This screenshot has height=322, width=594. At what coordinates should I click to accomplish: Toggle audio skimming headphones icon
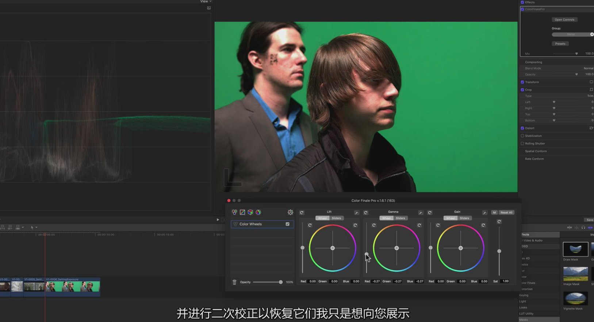[583, 227]
